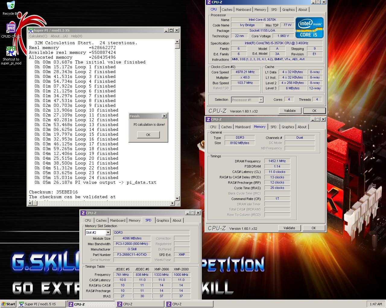
Task: Click Super PI horizontal scrollbar right arrow
Action: 172,203
